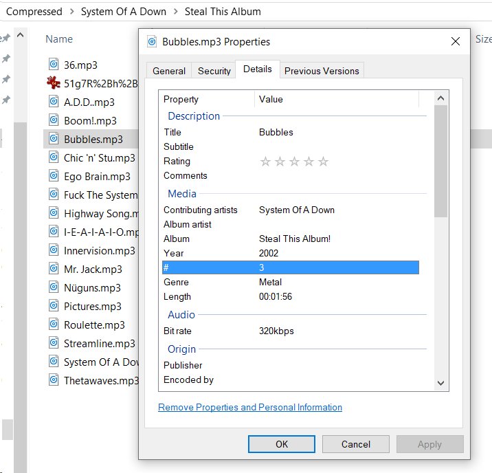Click the Contributing artists value System Of A Down

coord(297,210)
